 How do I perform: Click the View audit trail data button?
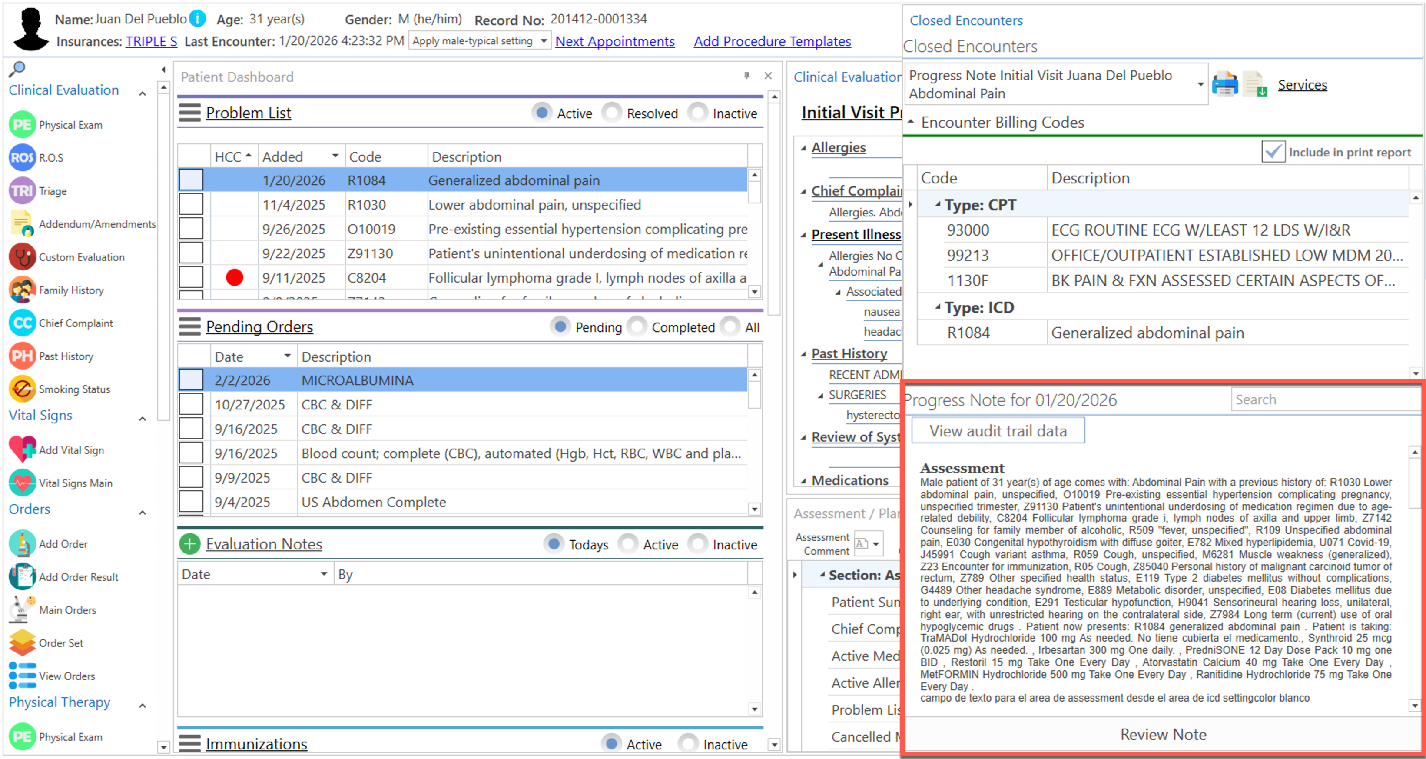[998, 430]
